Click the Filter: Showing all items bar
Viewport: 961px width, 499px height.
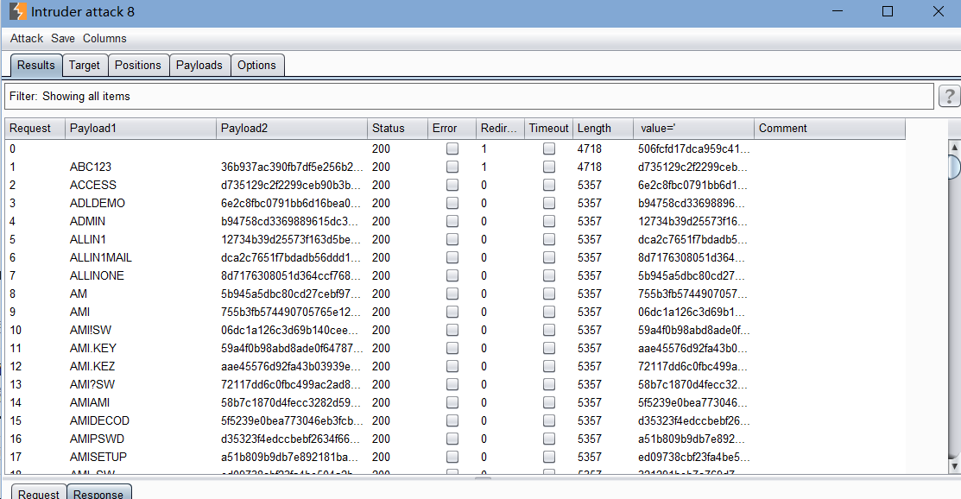click(469, 96)
